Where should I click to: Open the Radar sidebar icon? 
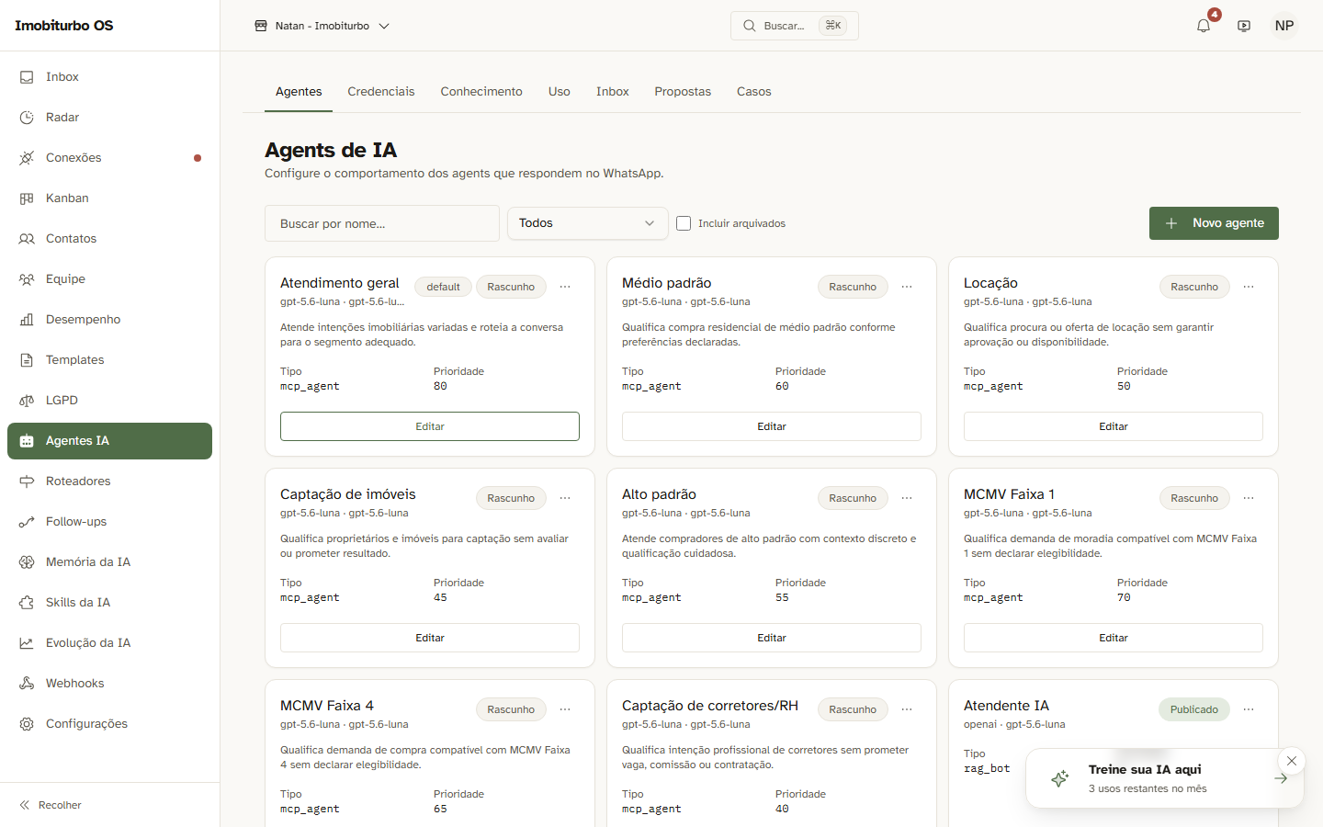tap(27, 118)
